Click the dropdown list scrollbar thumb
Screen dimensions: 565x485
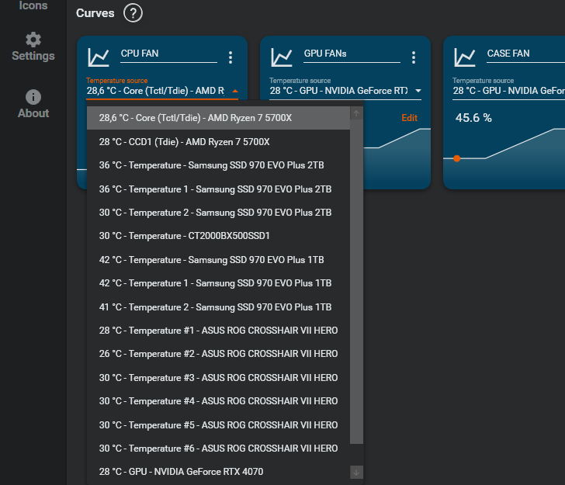(x=356, y=282)
